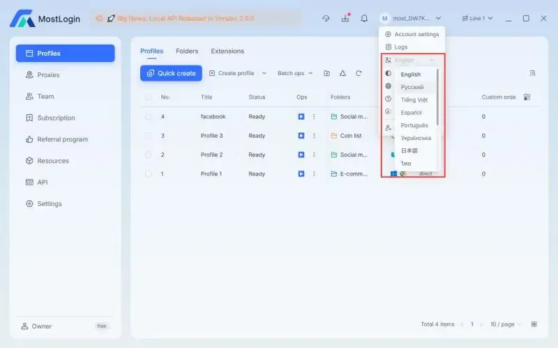Screen dimensions: 558x348
Task: Choose Tiếng Việt in language list
Action: pyautogui.click(x=416, y=100)
